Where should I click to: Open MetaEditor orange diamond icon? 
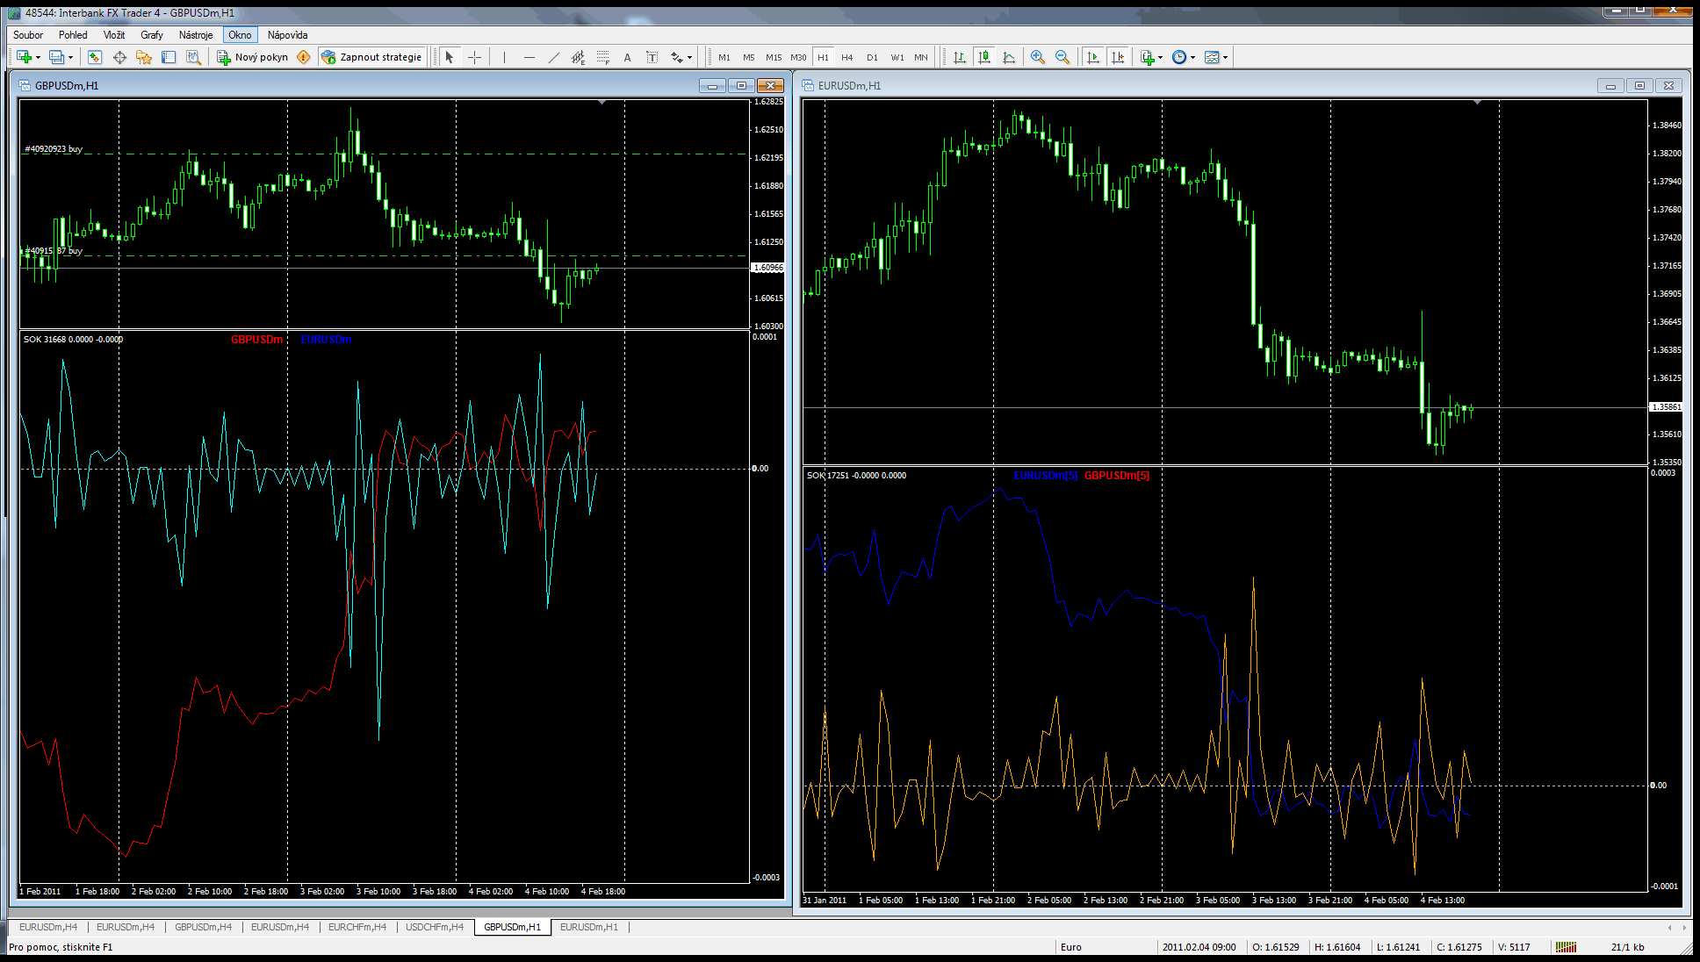coord(304,57)
